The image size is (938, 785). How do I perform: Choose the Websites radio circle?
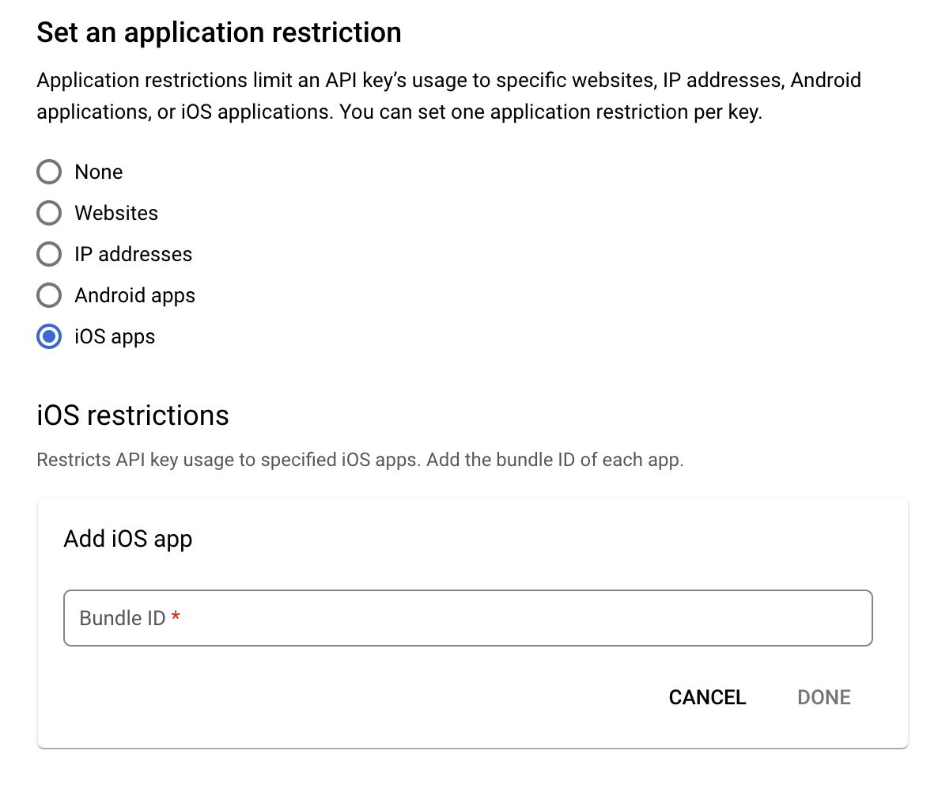(x=49, y=213)
